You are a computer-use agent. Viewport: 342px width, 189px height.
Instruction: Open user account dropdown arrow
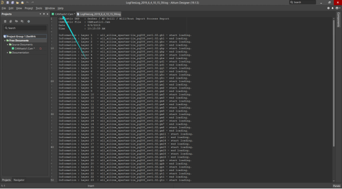[340, 8]
